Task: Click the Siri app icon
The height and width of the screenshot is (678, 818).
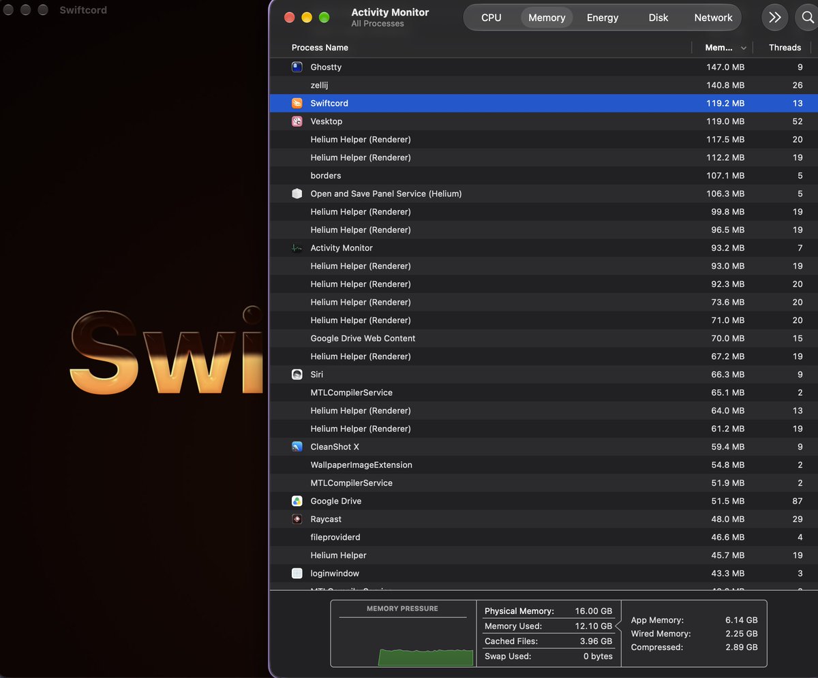Action: point(297,374)
